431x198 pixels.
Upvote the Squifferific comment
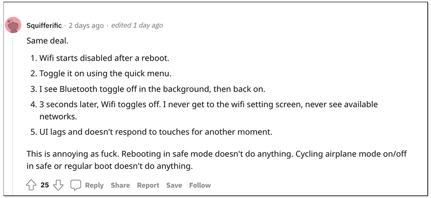[31, 186]
